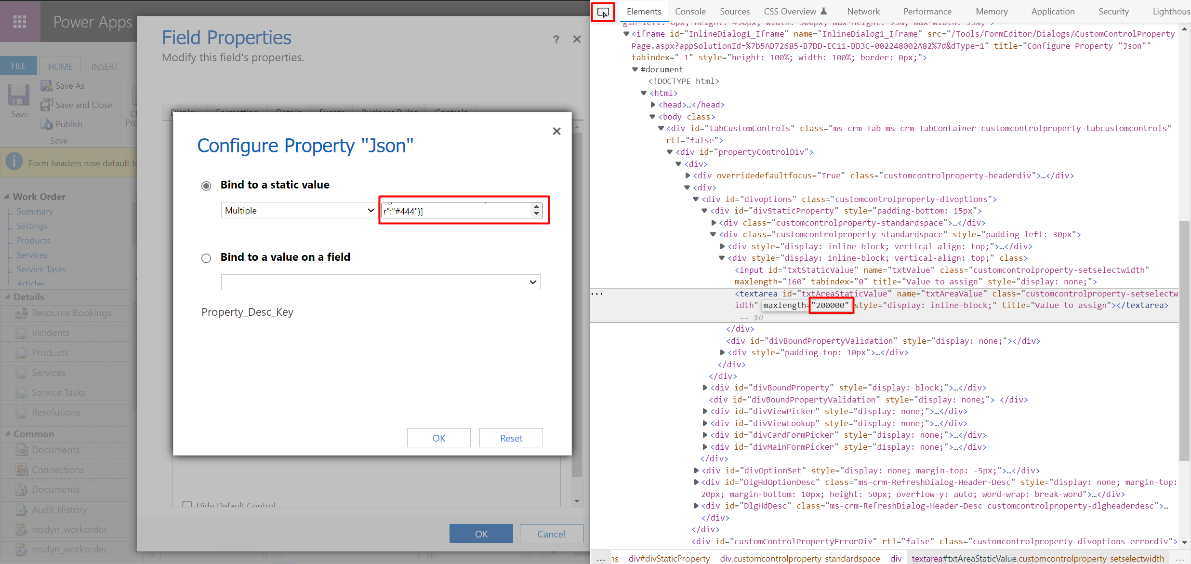Click the Save As icon
This screenshot has width=1191, height=564.
click(47, 86)
